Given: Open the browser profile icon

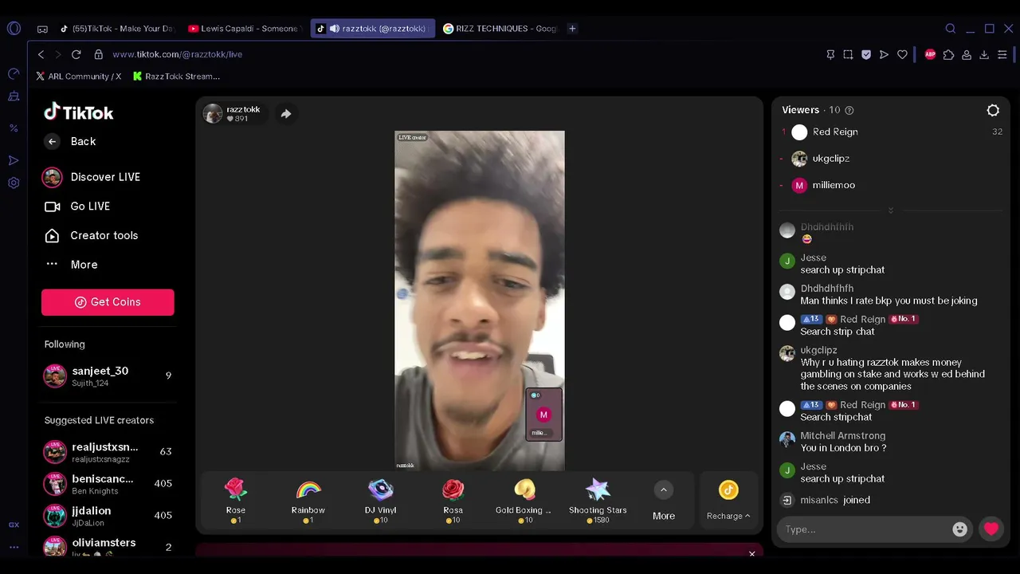Looking at the screenshot, I should point(967,54).
